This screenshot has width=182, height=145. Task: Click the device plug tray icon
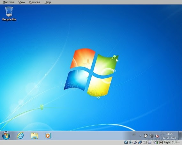(x=146, y=136)
